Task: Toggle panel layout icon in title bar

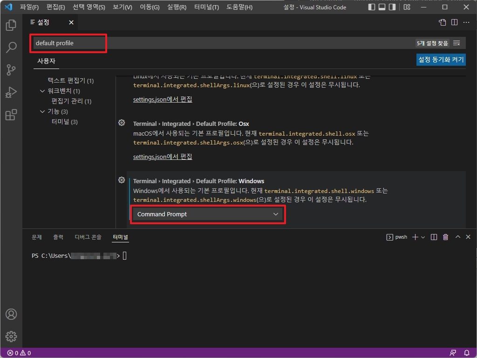Action: 382,7
